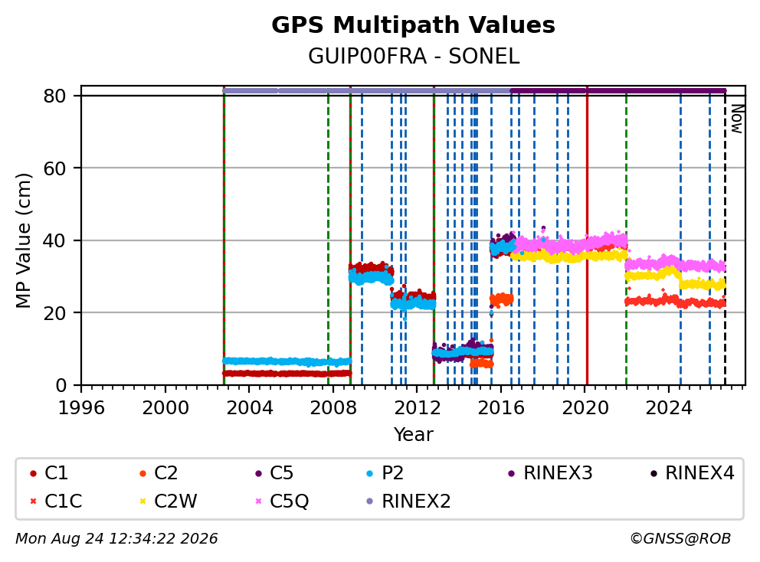The image size is (760, 562).
Task: Click the Now label at right edge
Action: point(737,119)
